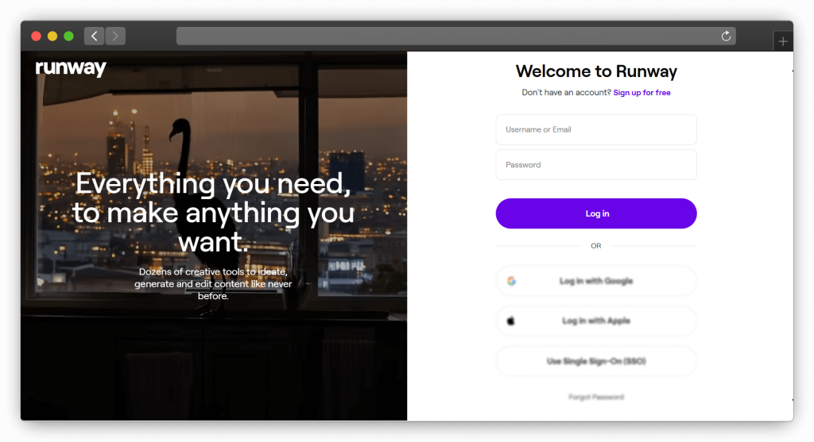The width and height of the screenshot is (814, 442).
Task: Click the Apple logo icon
Action: (511, 321)
